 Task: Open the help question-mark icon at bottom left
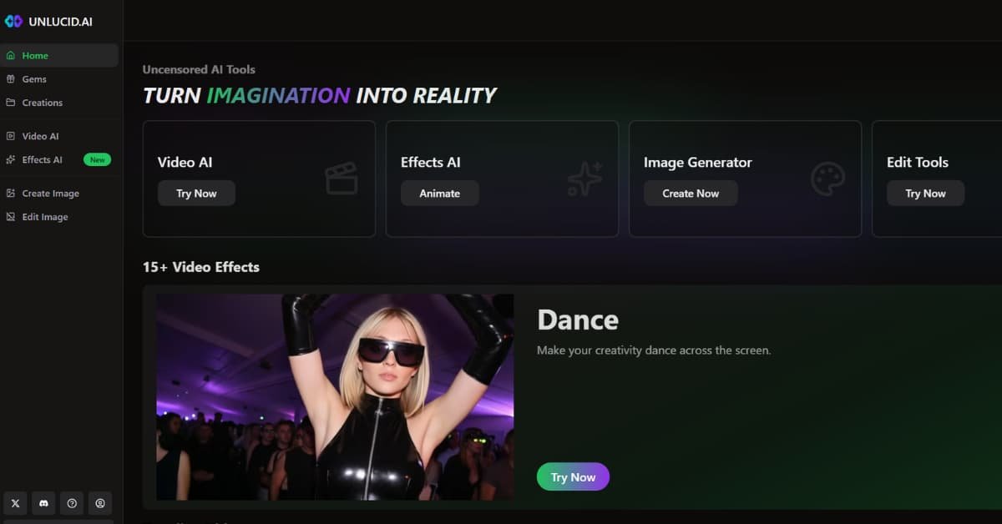72,503
